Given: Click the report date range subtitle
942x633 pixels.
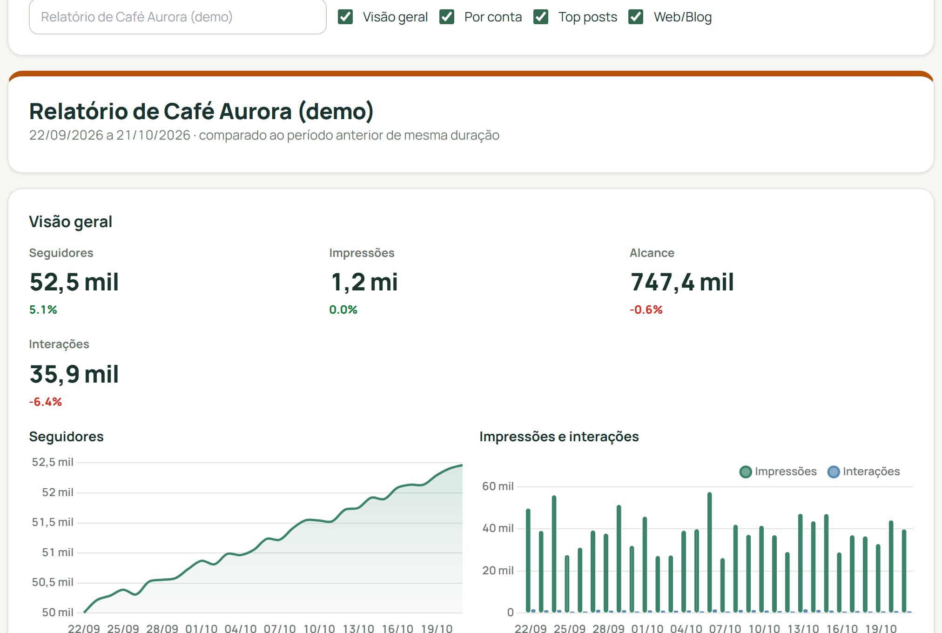Looking at the screenshot, I should (x=264, y=135).
